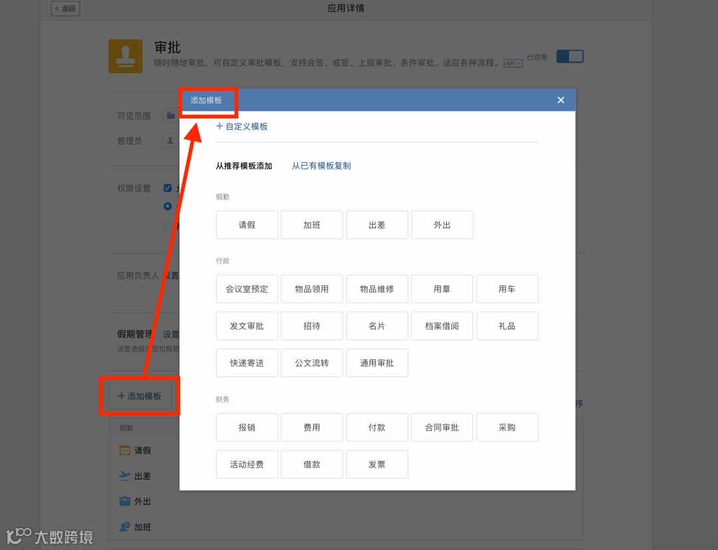Click the 加班 icon in list

pos(124,527)
